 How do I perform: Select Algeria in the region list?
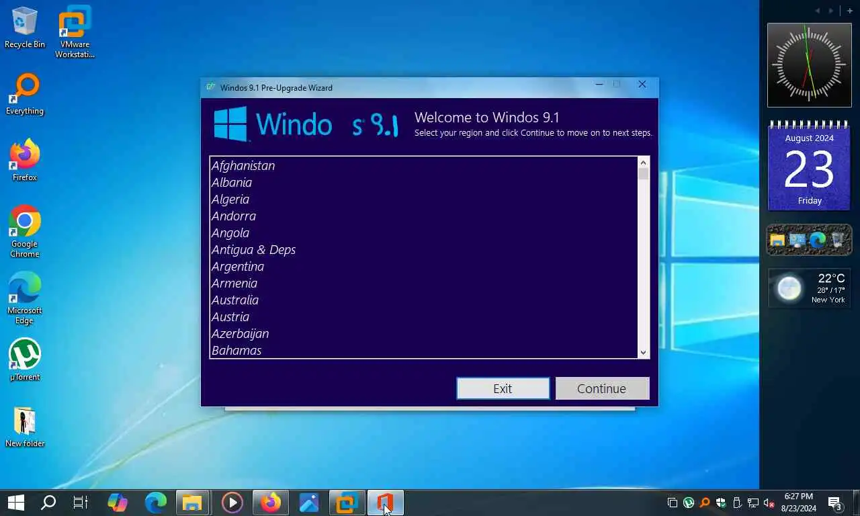(423, 199)
